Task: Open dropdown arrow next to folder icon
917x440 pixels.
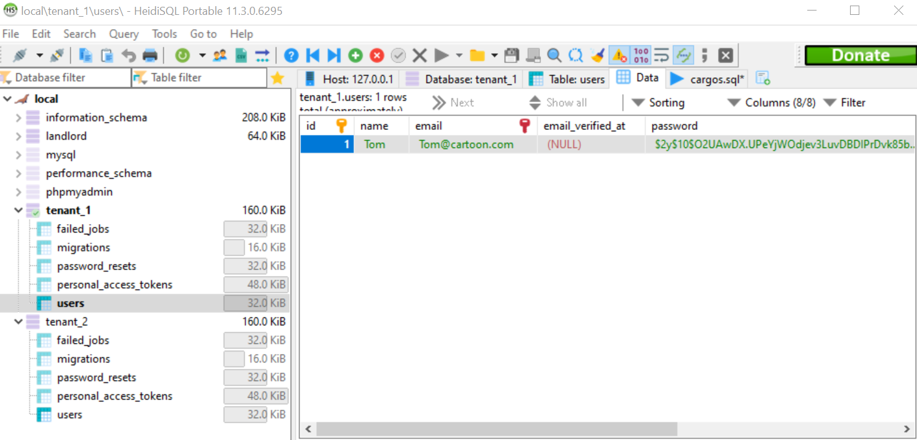Action: pyautogui.click(x=494, y=56)
